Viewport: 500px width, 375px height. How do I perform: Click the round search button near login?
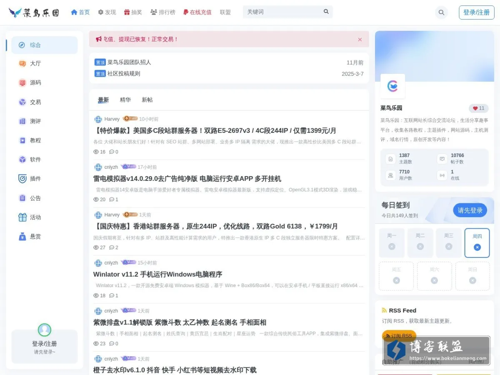click(441, 12)
